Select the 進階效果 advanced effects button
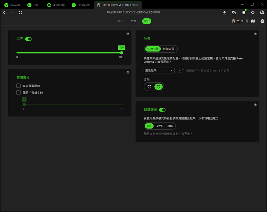267x212 pixels. (x=169, y=49)
